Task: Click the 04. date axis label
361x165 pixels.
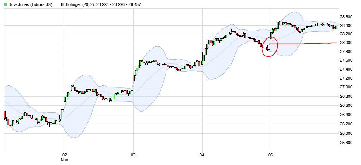Action: [x=203, y=155]
